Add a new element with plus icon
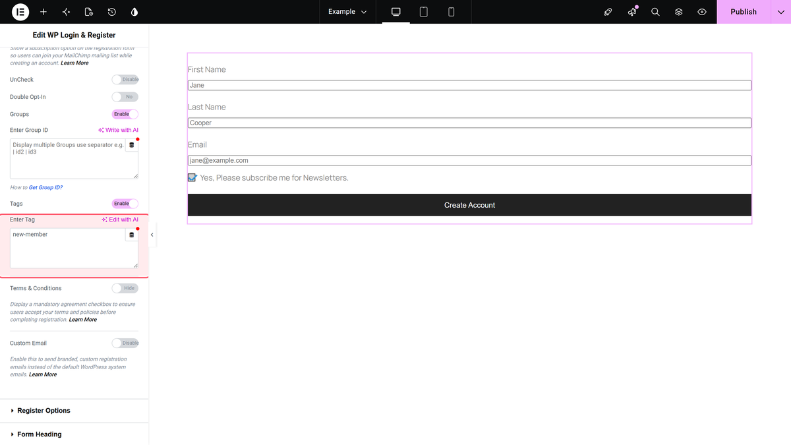The image size is (791, 445). tap(44, 12)
